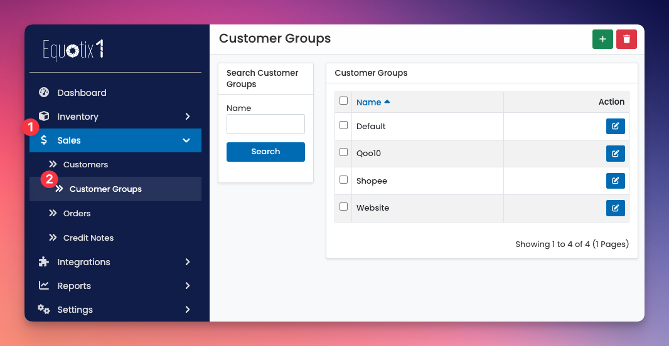The image size is (669, 346).
Task: Click the green add customer group icon
Action: click(602, 39)
